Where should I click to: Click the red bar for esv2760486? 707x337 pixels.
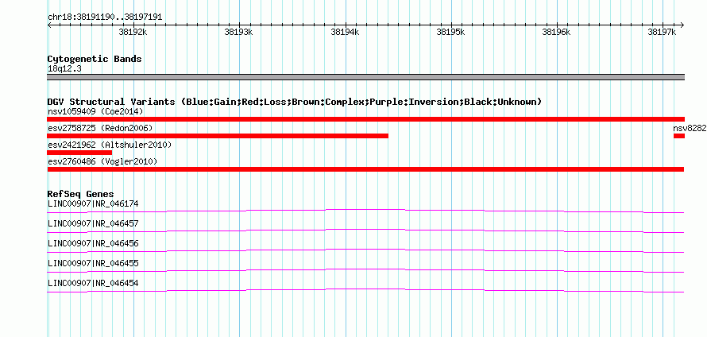(x=365, y=169)
